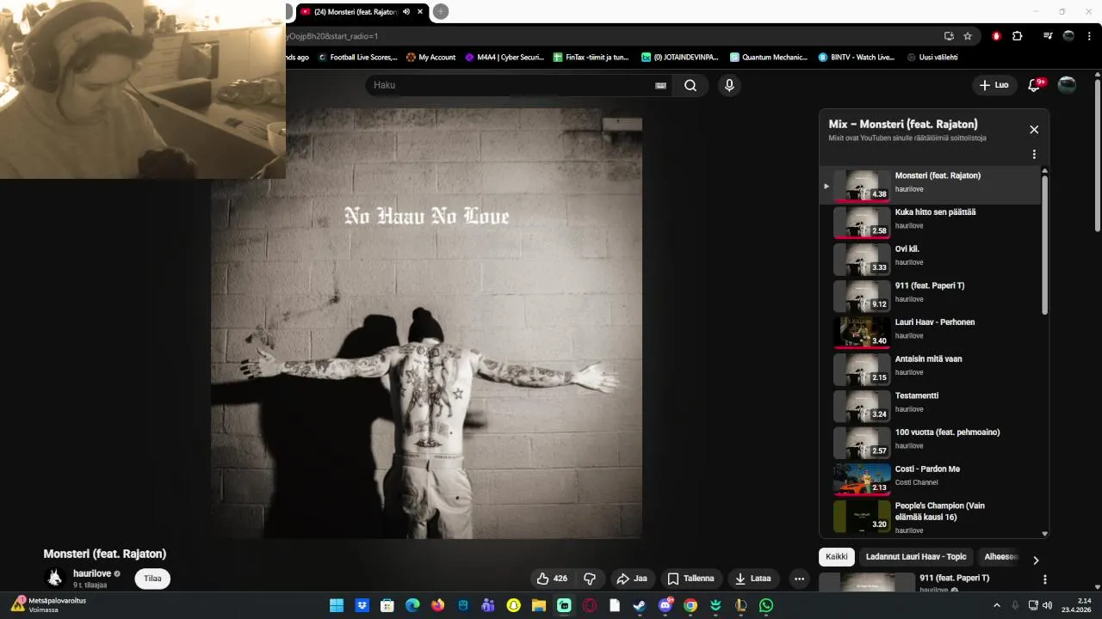Open Quantum Mechanic bookmark
Image resolution: width=1102 pixels, height=619 pixels.
pos(769,58)
